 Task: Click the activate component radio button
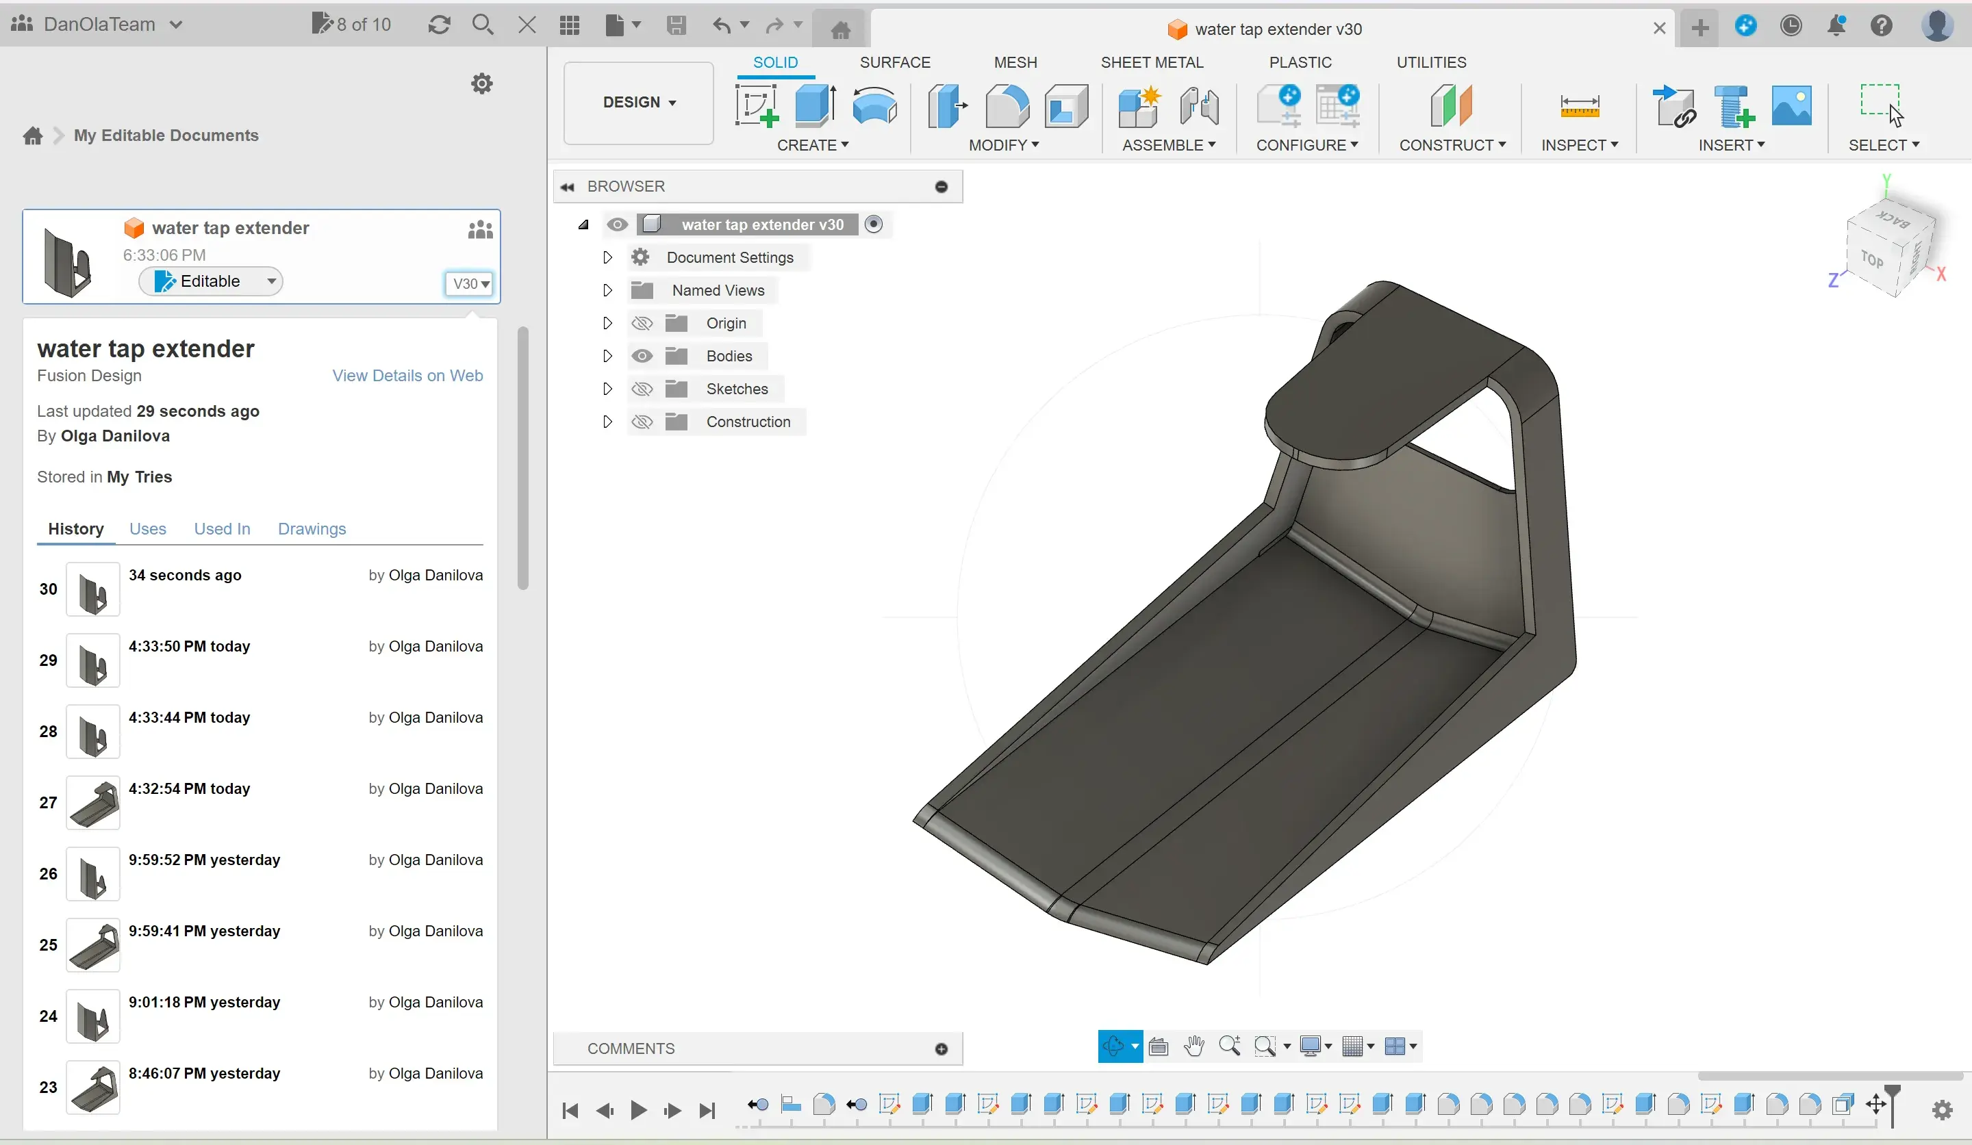[873, 224]
